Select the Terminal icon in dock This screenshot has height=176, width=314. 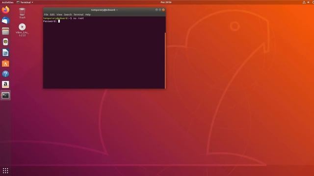coord(5,95)
